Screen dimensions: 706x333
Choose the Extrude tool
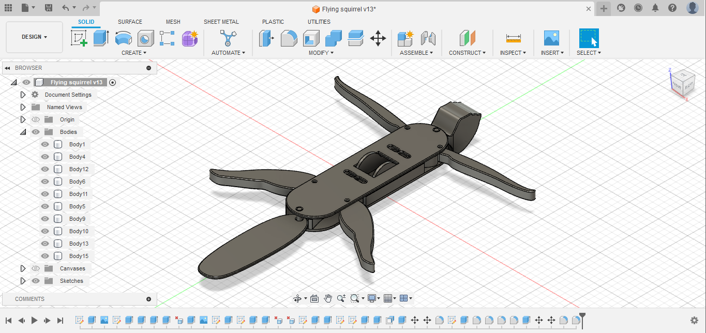pos(101,38)
